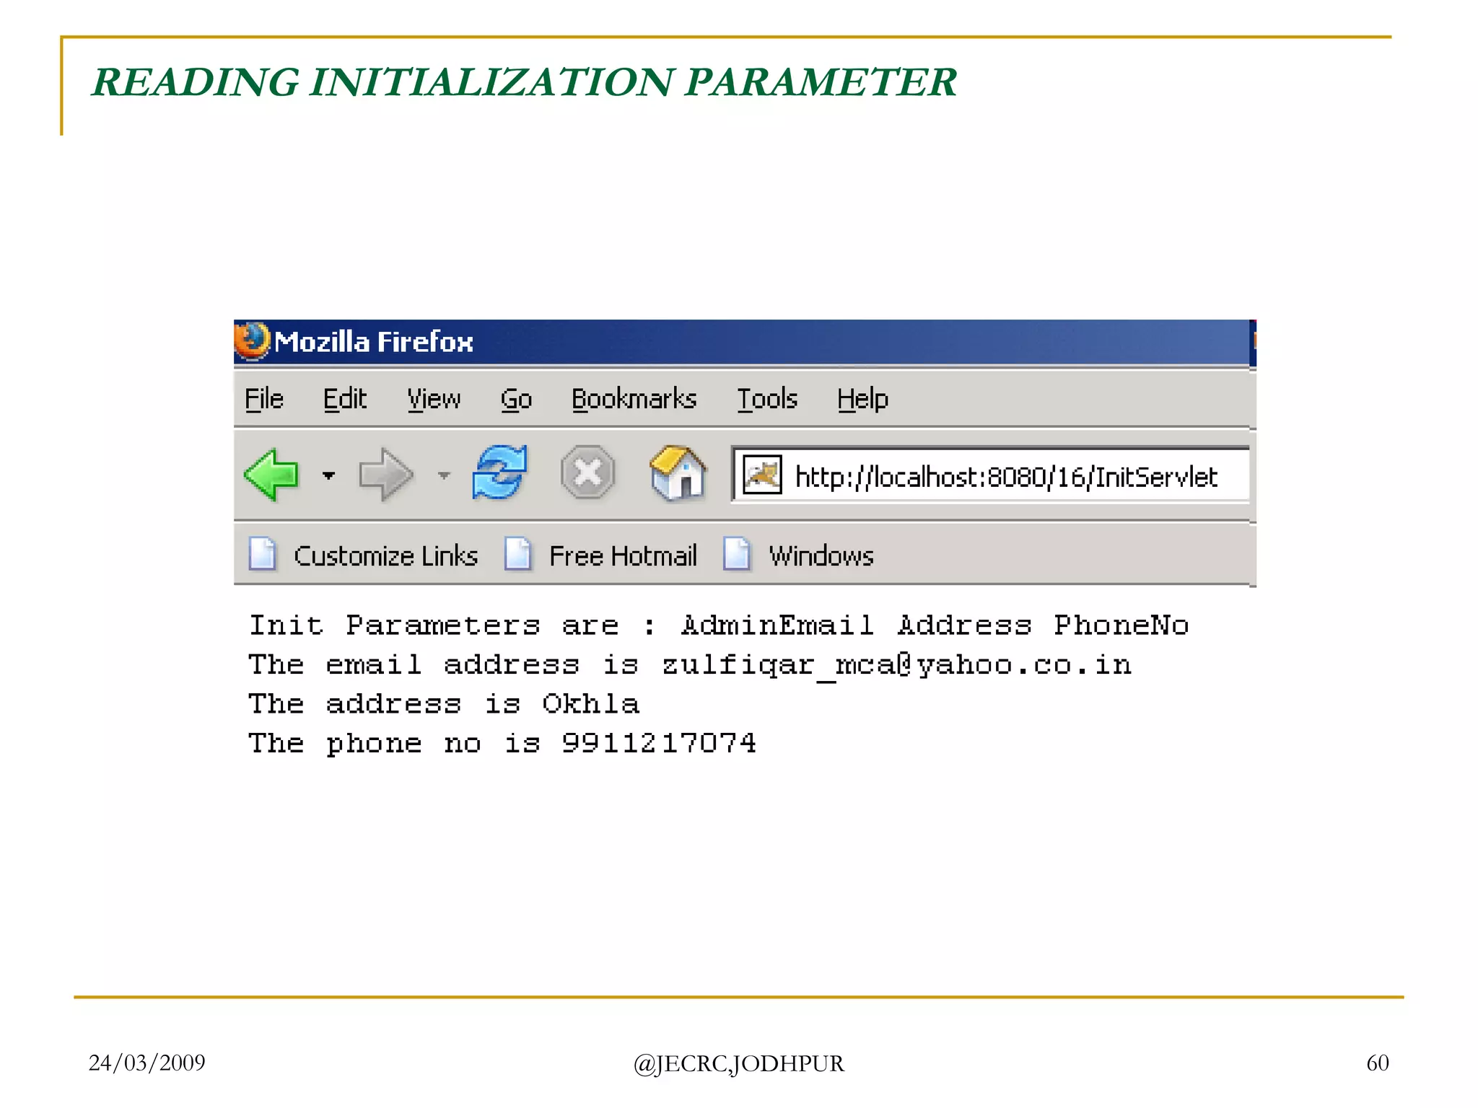This screenshot has height=1108, width=1478.
Task: Expand the Forward button history dropdown
Action: coord(444,475)
